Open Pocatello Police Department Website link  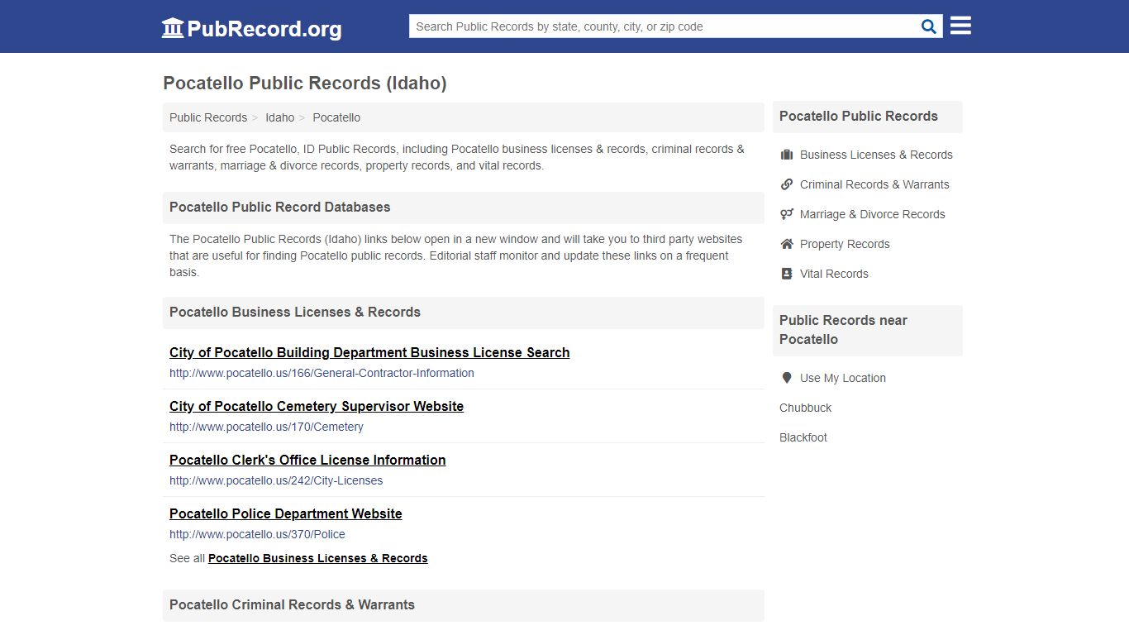tap(286, 513)
